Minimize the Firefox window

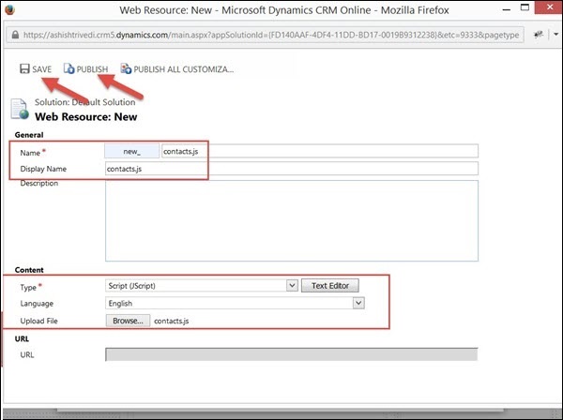(x=507, y=9)
